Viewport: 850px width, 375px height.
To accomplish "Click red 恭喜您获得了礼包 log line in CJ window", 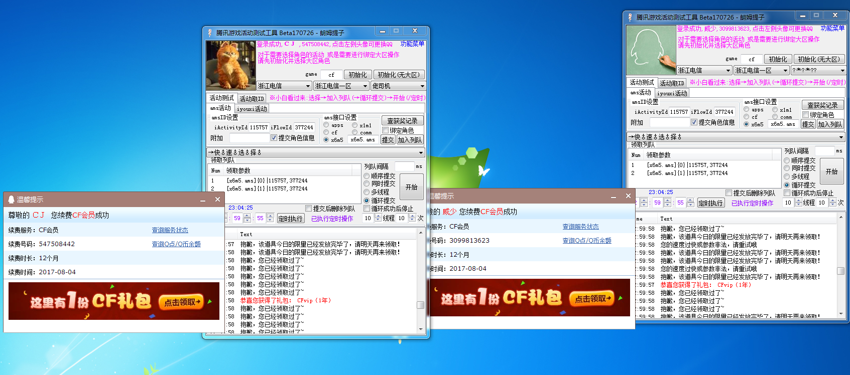I will (285, 300).
